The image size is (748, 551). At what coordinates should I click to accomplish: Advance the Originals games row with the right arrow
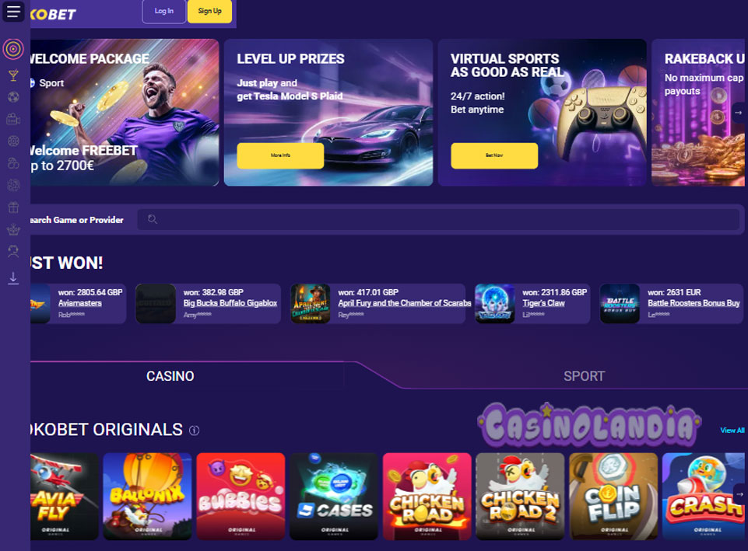pyautogui.click(x=739, y=494)
